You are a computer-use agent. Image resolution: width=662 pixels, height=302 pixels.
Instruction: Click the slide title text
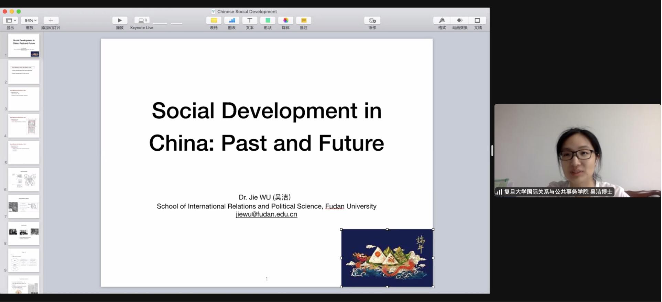point(267,126)
